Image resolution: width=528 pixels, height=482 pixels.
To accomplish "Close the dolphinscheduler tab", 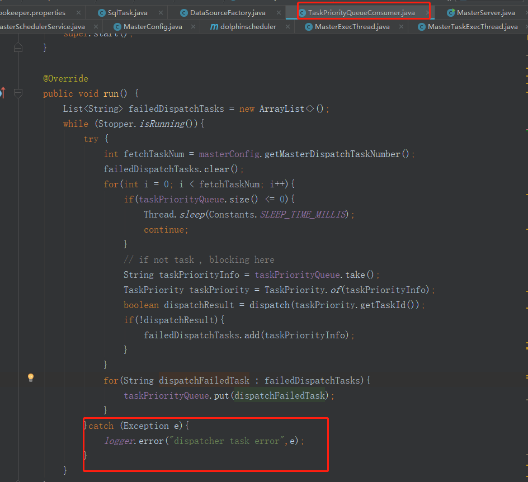I will coord(288,27).
